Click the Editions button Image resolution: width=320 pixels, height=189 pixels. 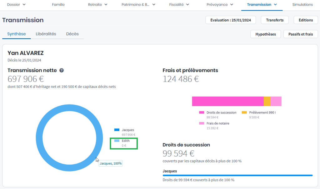(x=306, y=20)
